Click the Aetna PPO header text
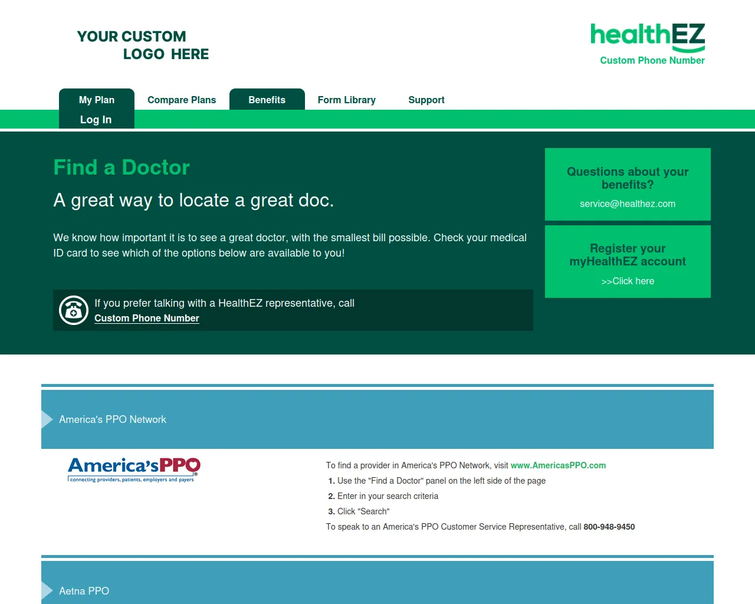Viewport: 755px width, 604px height. point(84,591)
